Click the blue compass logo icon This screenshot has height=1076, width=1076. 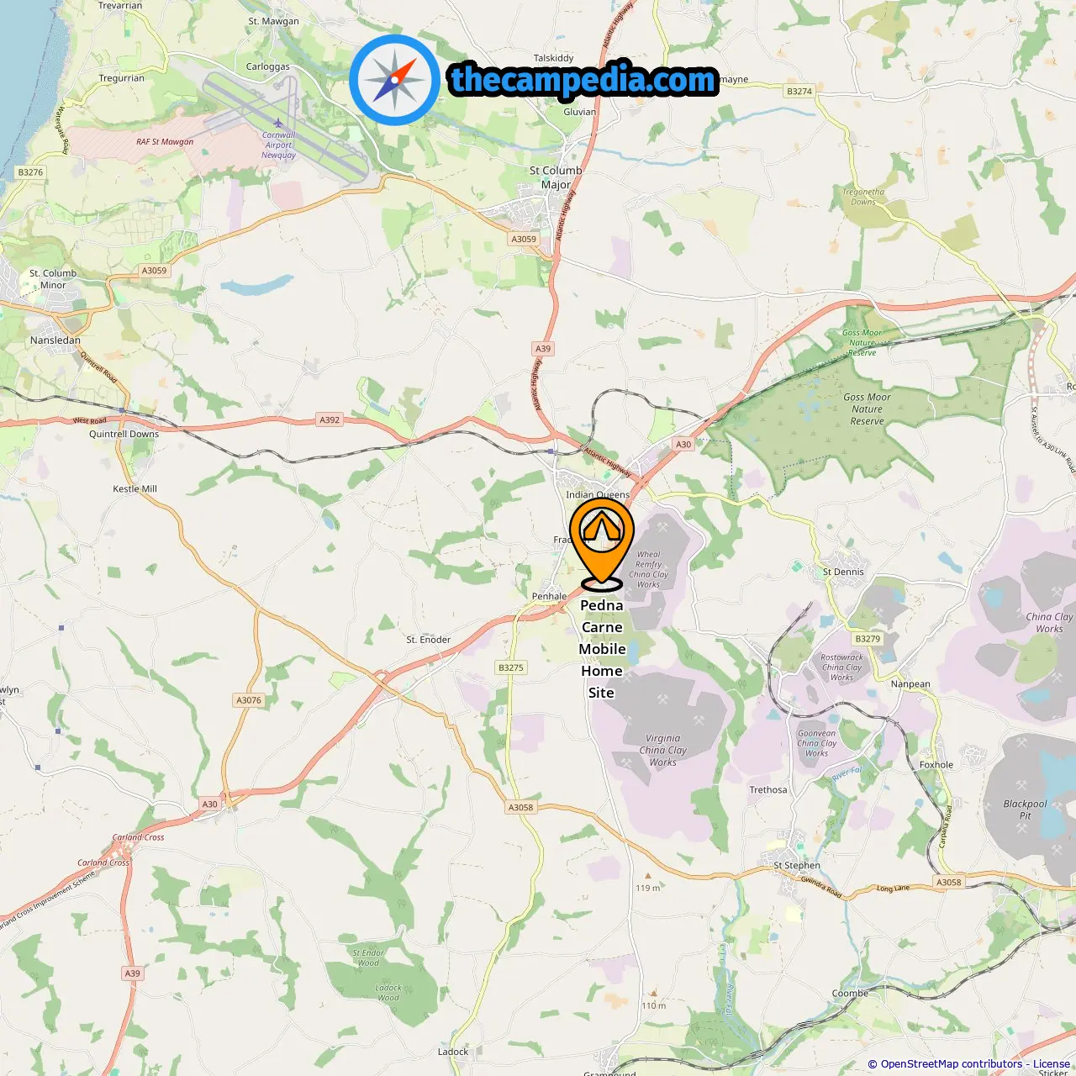point(394,80)
